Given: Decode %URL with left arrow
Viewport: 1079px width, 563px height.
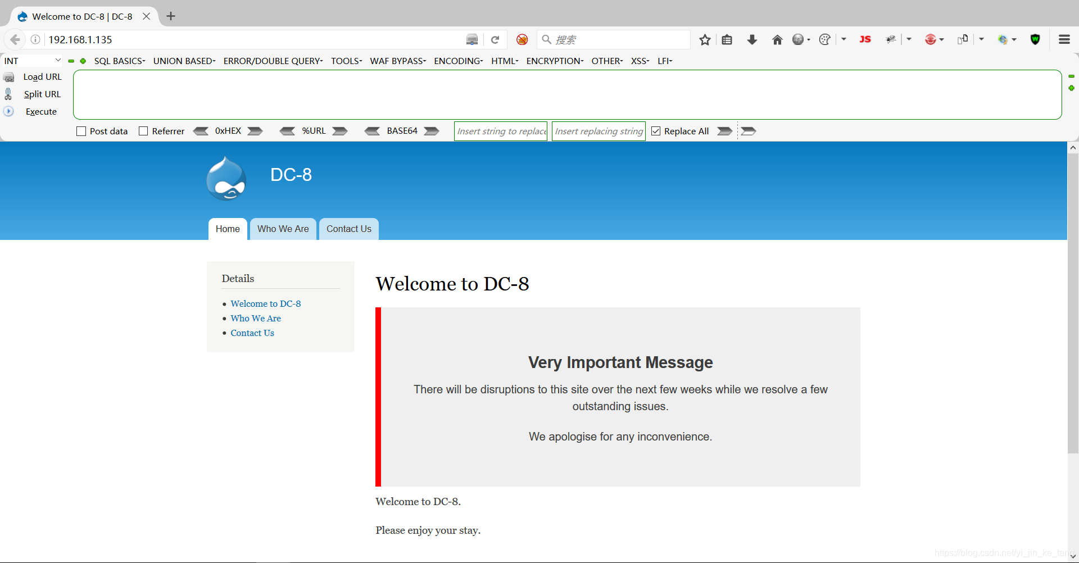Looking at the screenshot, I should [x=287, y=131].
